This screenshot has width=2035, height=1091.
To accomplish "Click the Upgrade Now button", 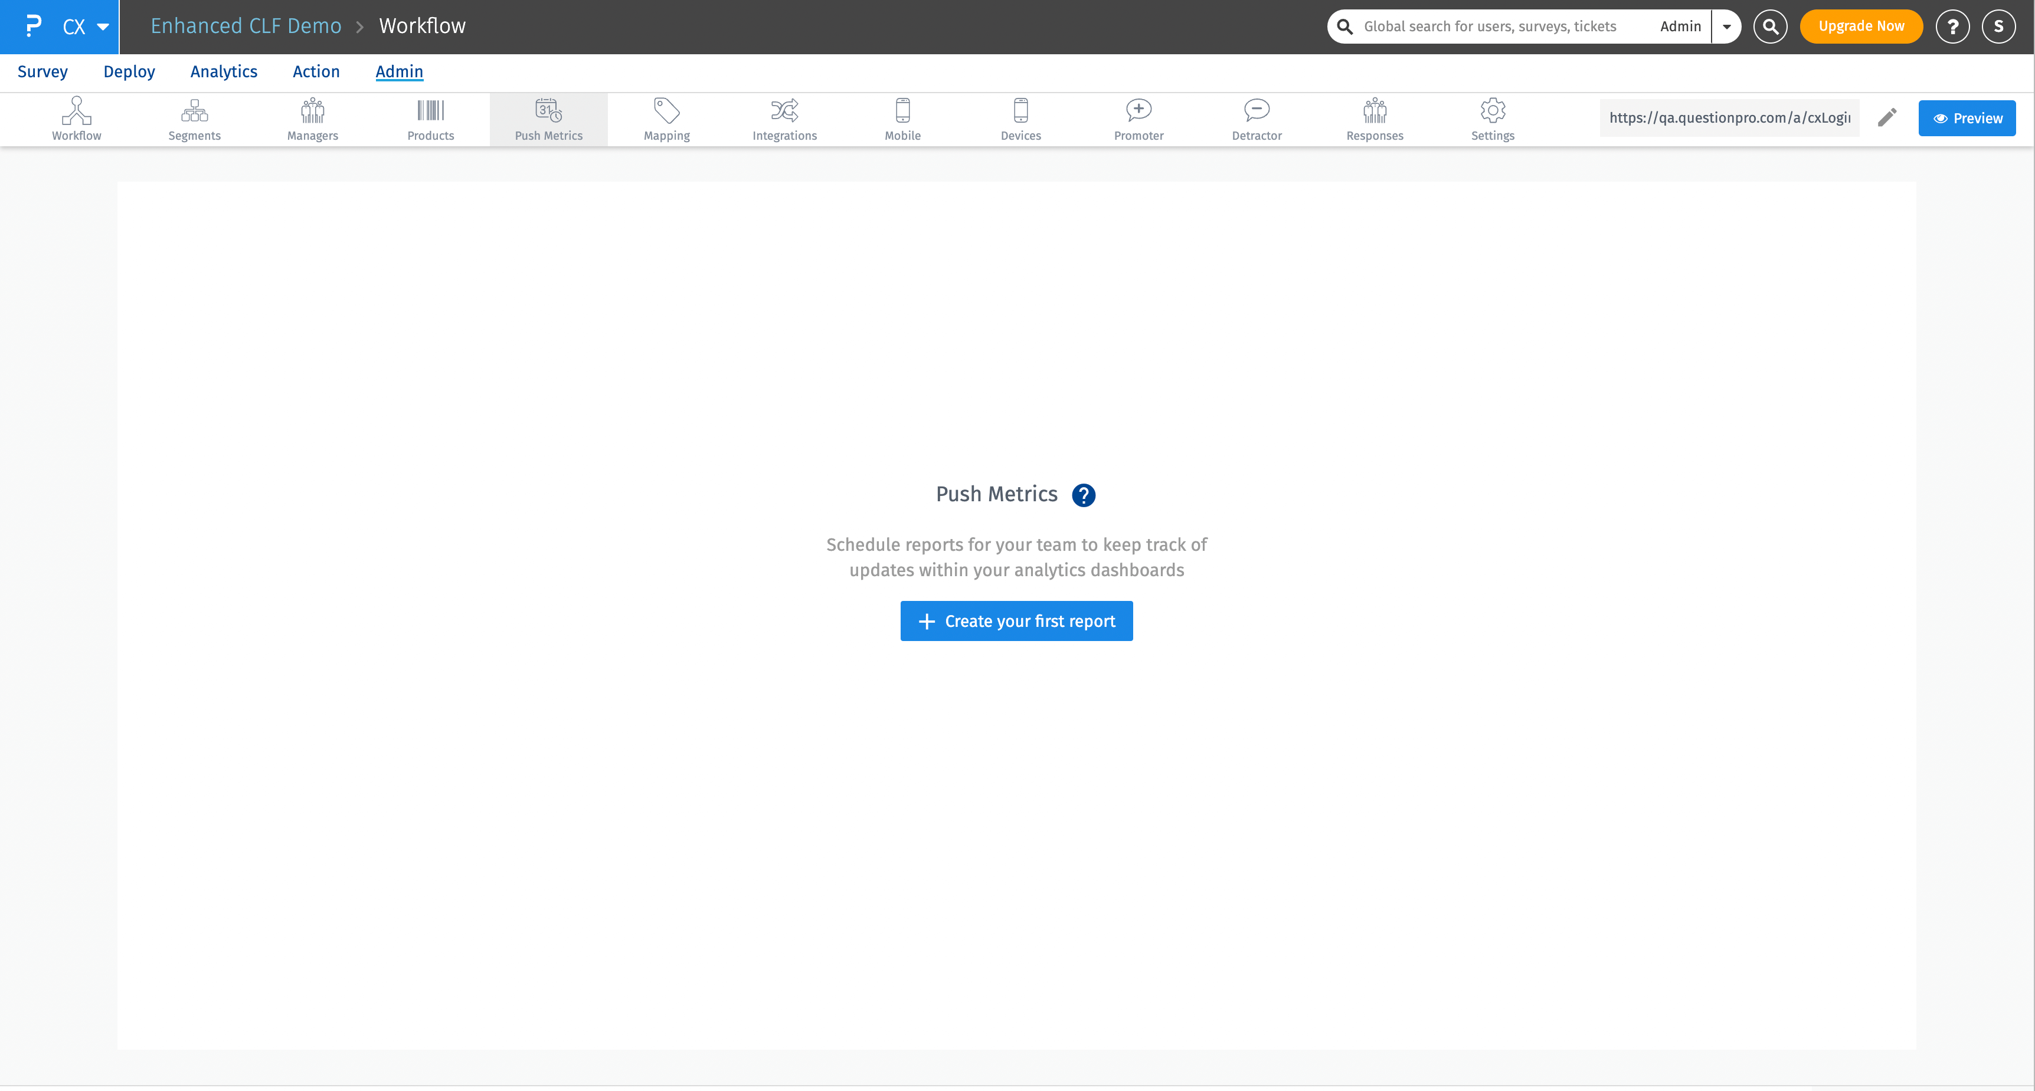I will (1860, 25).
